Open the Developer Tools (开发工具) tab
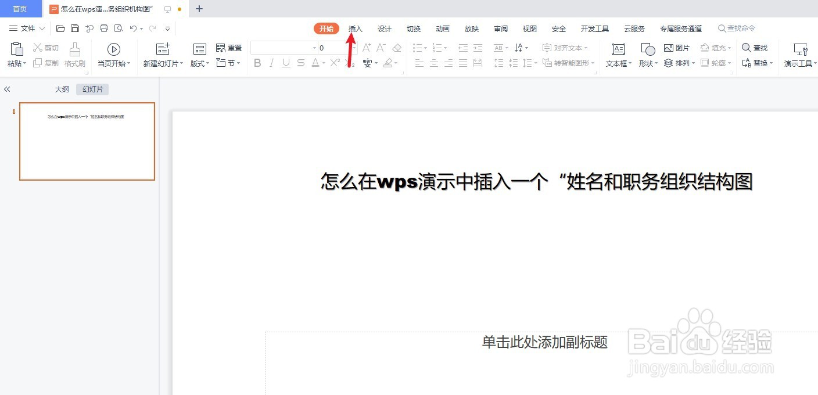The width and height of the screenshot is (818, 395). tap(595, 28)
